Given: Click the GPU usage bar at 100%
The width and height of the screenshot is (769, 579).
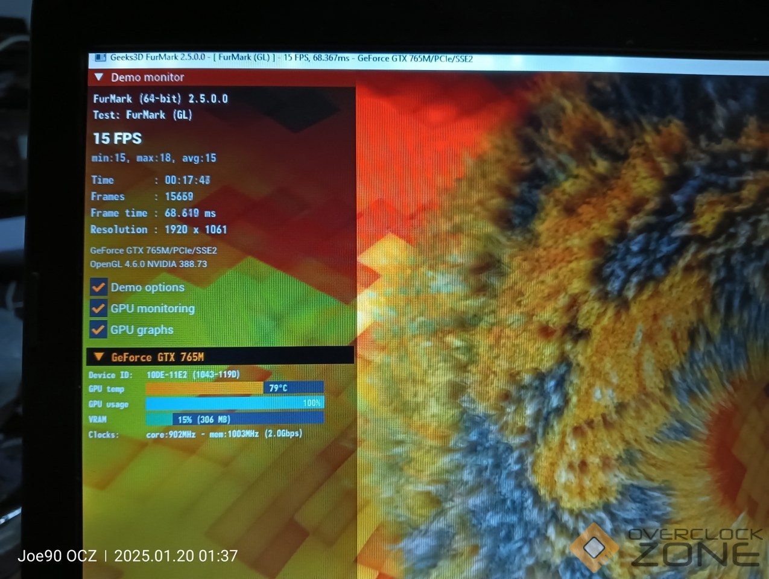Looking at the screenshot, I should coord(235,403).
